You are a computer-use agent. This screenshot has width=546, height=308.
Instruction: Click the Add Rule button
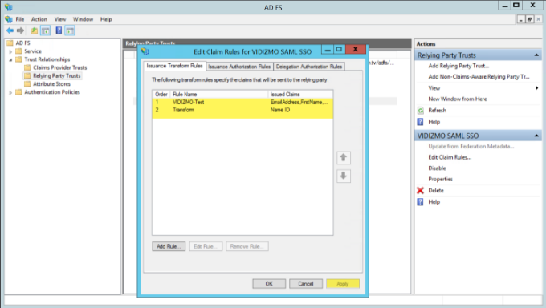(x=169, y=246)
